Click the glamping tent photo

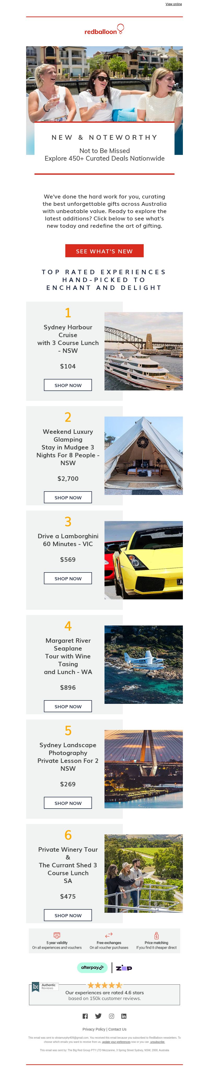point(143,456)
